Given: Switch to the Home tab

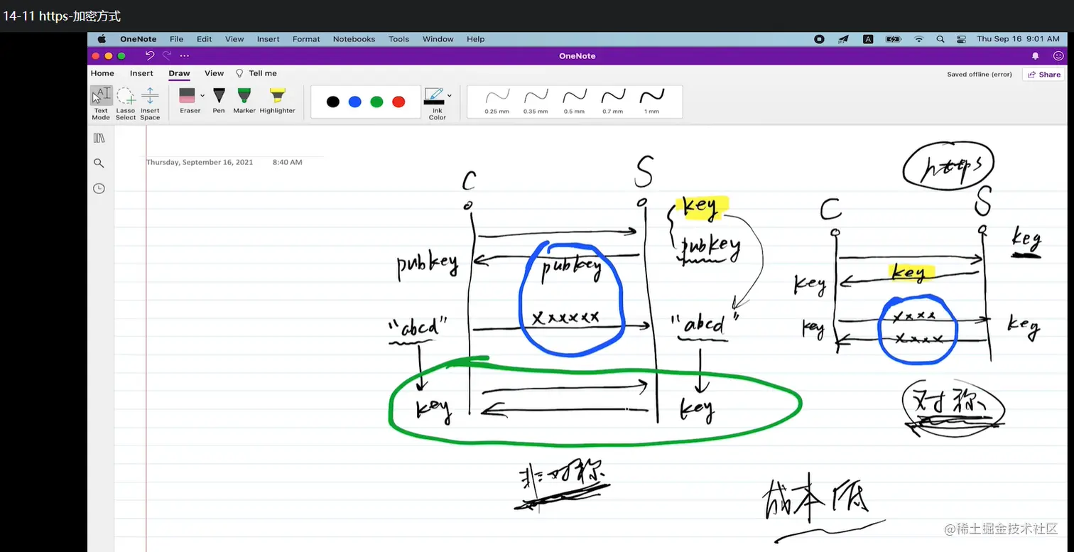Looking at the screenshot, I should coord(102,73).
